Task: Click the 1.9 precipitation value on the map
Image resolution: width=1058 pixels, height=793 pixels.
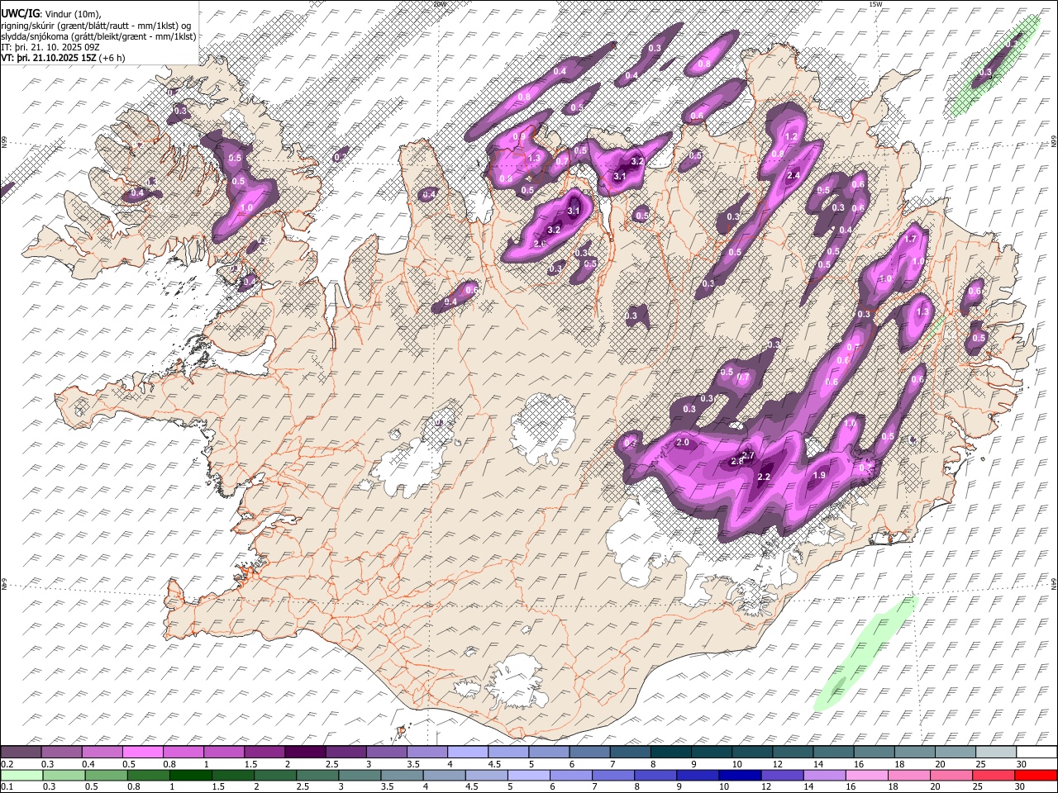Action: pyautogui.click(x=820, y=475)
